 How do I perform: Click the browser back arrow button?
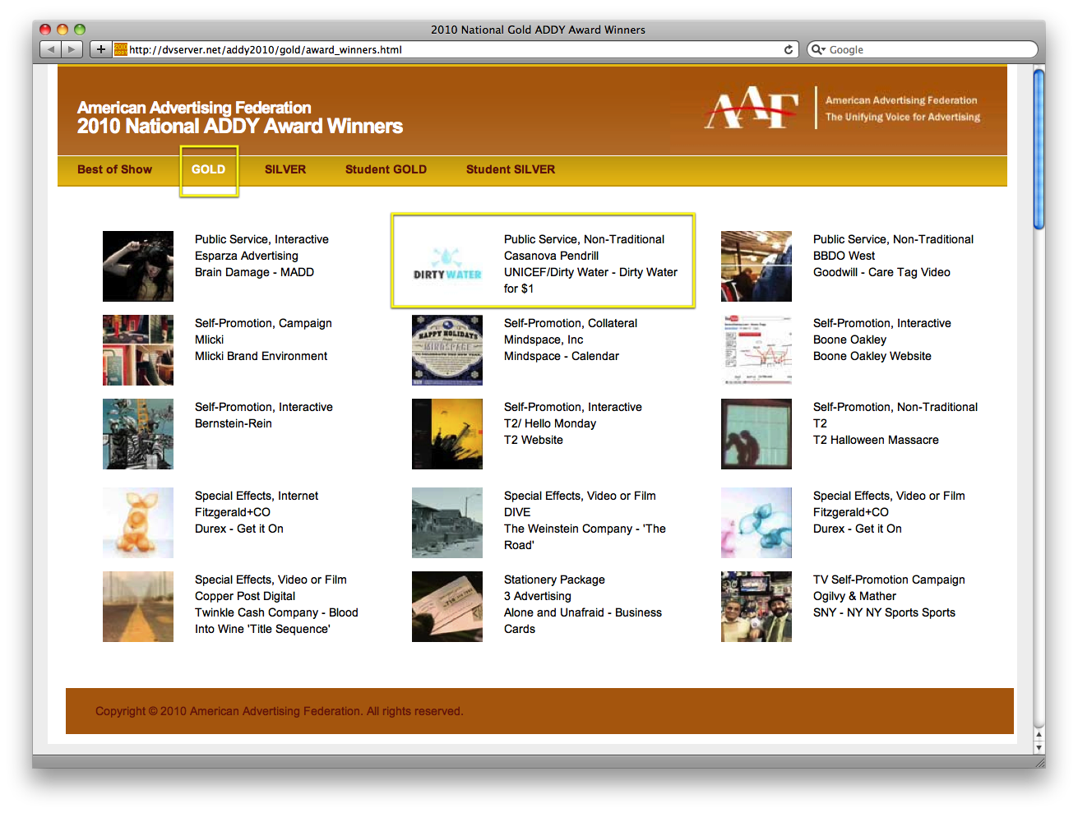(51, 49)
